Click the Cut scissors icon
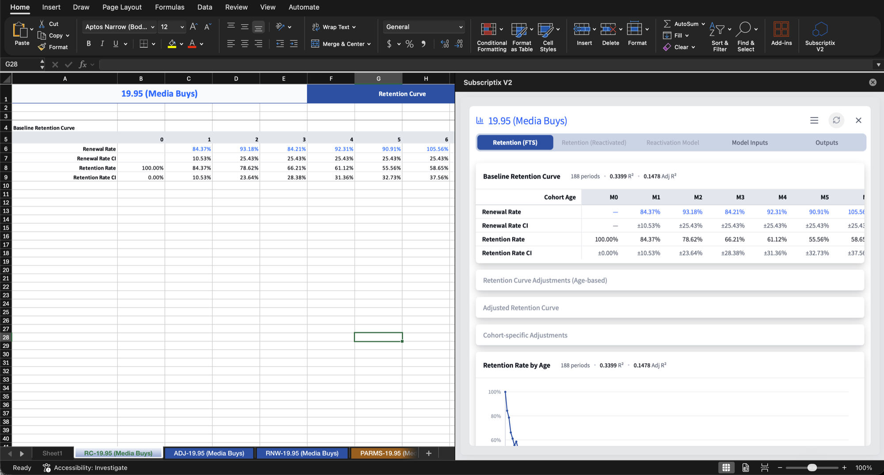This screenshot has height=475, width=884. (42, 24)
